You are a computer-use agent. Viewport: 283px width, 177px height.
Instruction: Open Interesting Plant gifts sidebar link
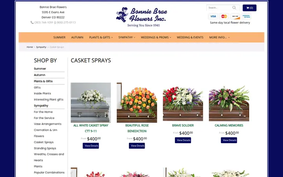(49, 100)
